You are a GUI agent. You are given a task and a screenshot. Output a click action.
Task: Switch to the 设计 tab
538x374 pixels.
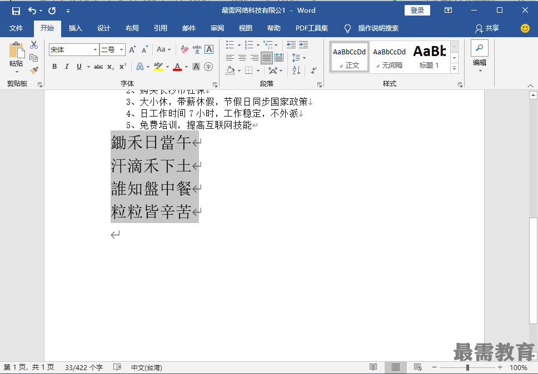pyautogui.click(x=103, y=28)
